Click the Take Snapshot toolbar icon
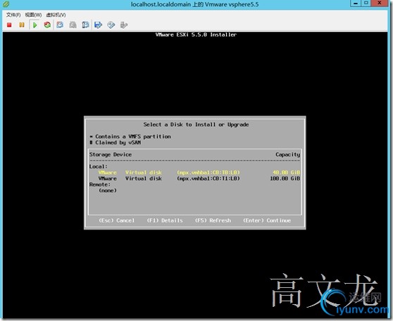Viewport: 393px width, 321px height. click(60, 25)
